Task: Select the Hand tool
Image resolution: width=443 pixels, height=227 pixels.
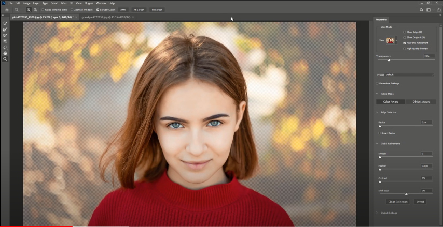Action: pyautogui.click(x=5, y=53)
